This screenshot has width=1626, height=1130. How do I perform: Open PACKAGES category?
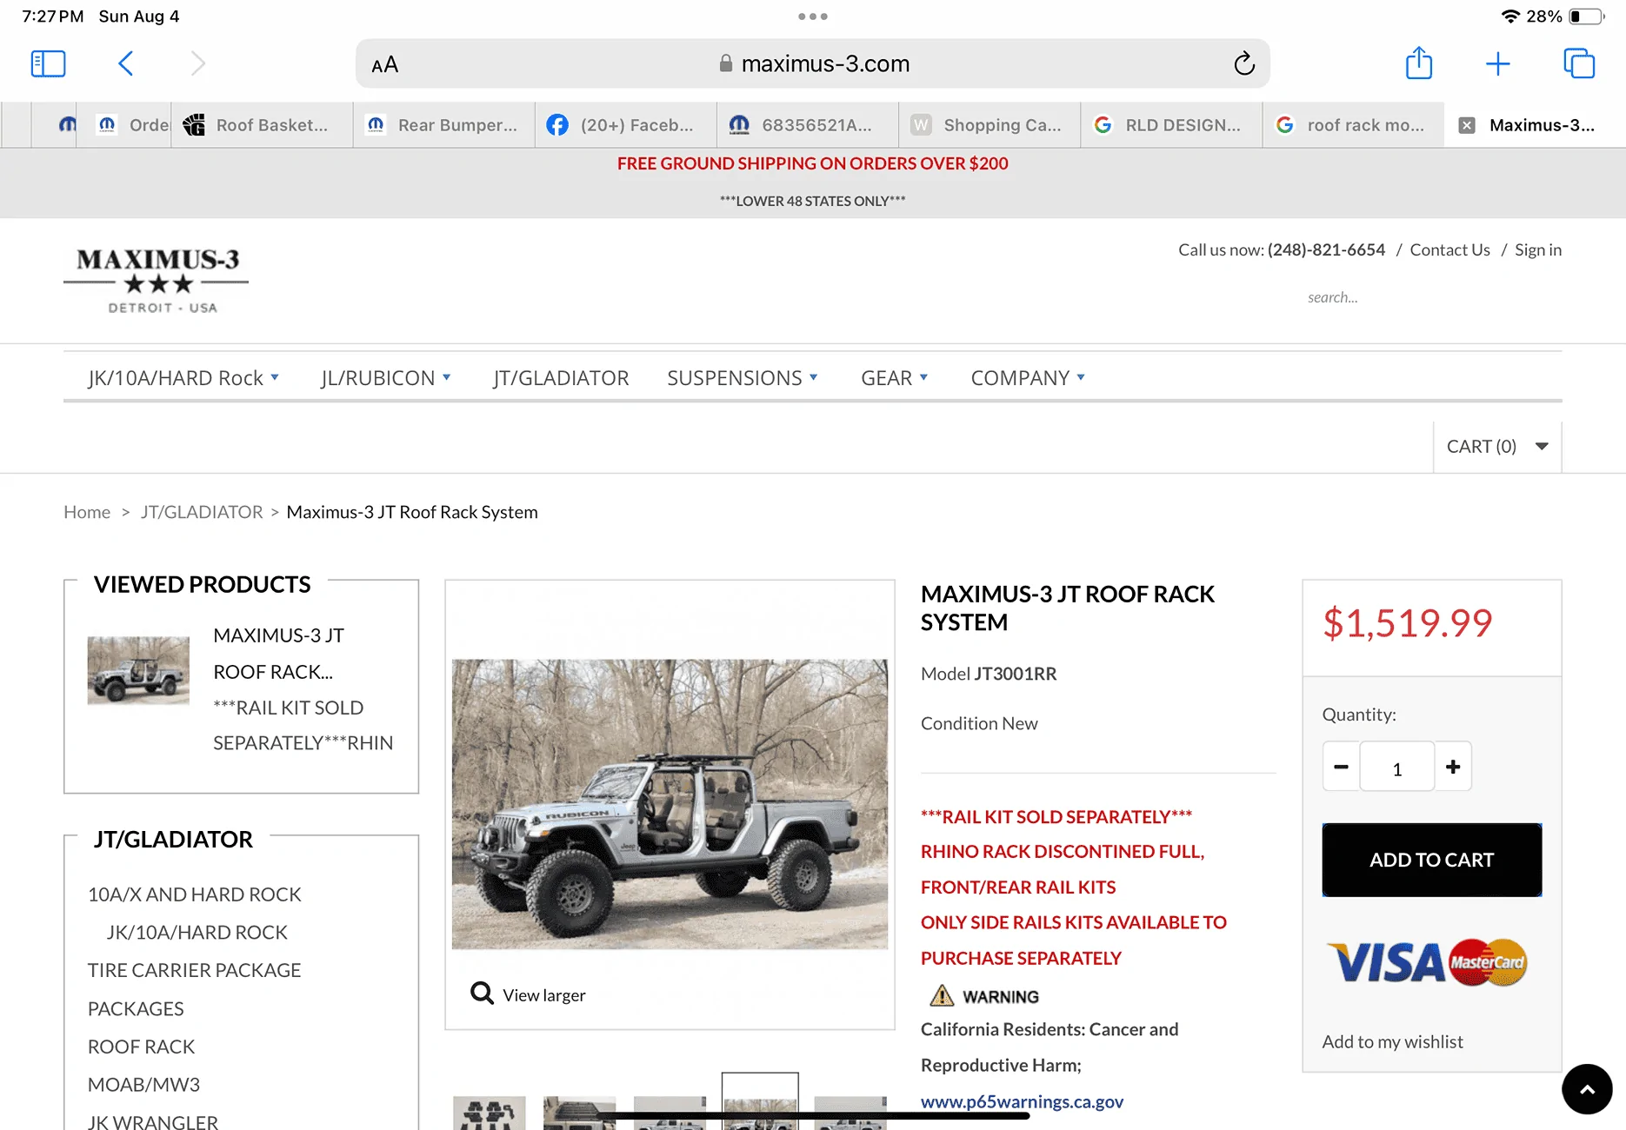click(x=136, y=1008)
